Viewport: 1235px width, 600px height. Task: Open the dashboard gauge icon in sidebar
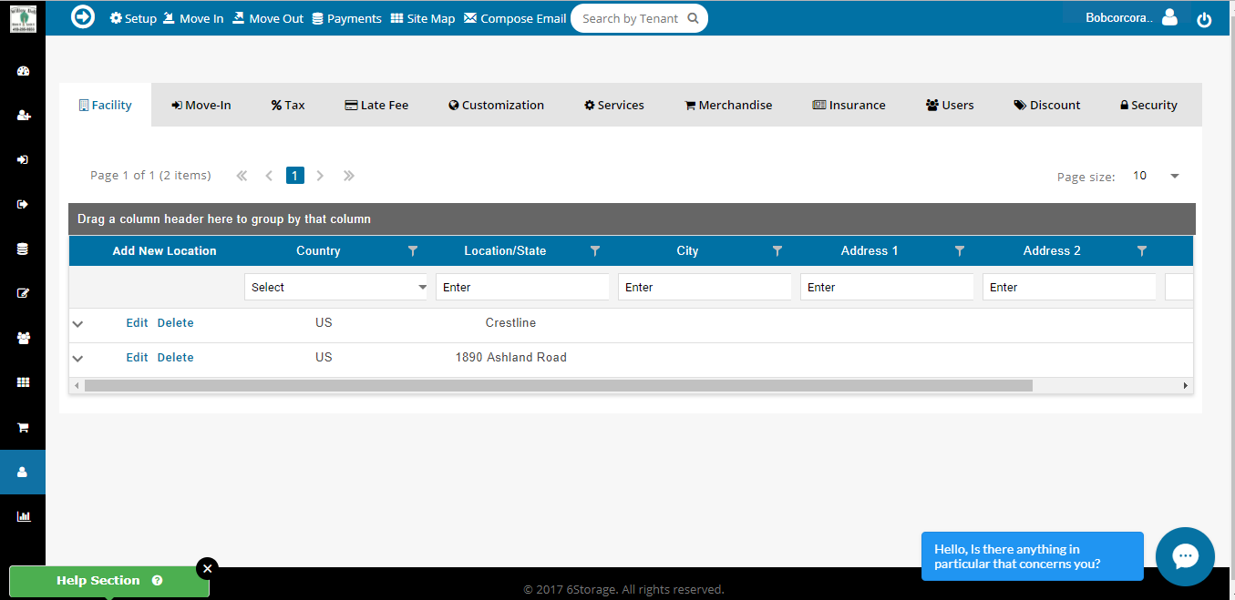pyautogui.click(x=24, y=71)
